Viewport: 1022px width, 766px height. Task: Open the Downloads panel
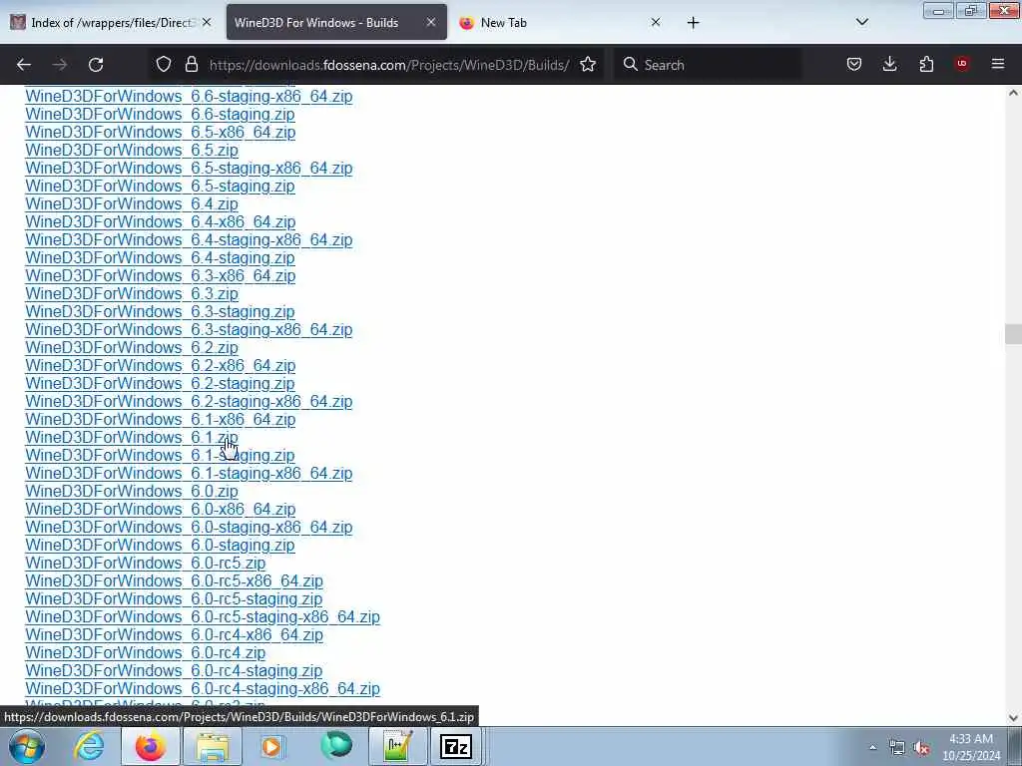coord(889,64)
